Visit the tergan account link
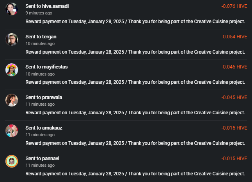 pyautogui.click(x=49, y=37)
